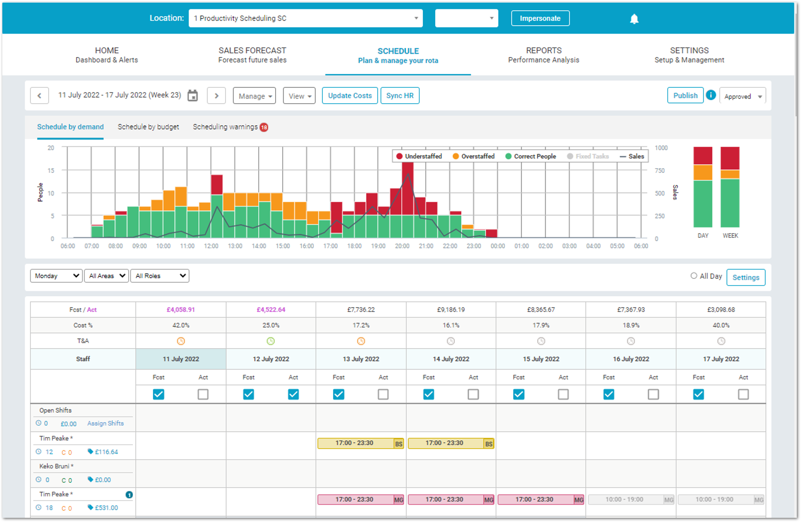801x522 pixels.
Task: Click the Assign Shifts link
Action: (x=105, y=423)
